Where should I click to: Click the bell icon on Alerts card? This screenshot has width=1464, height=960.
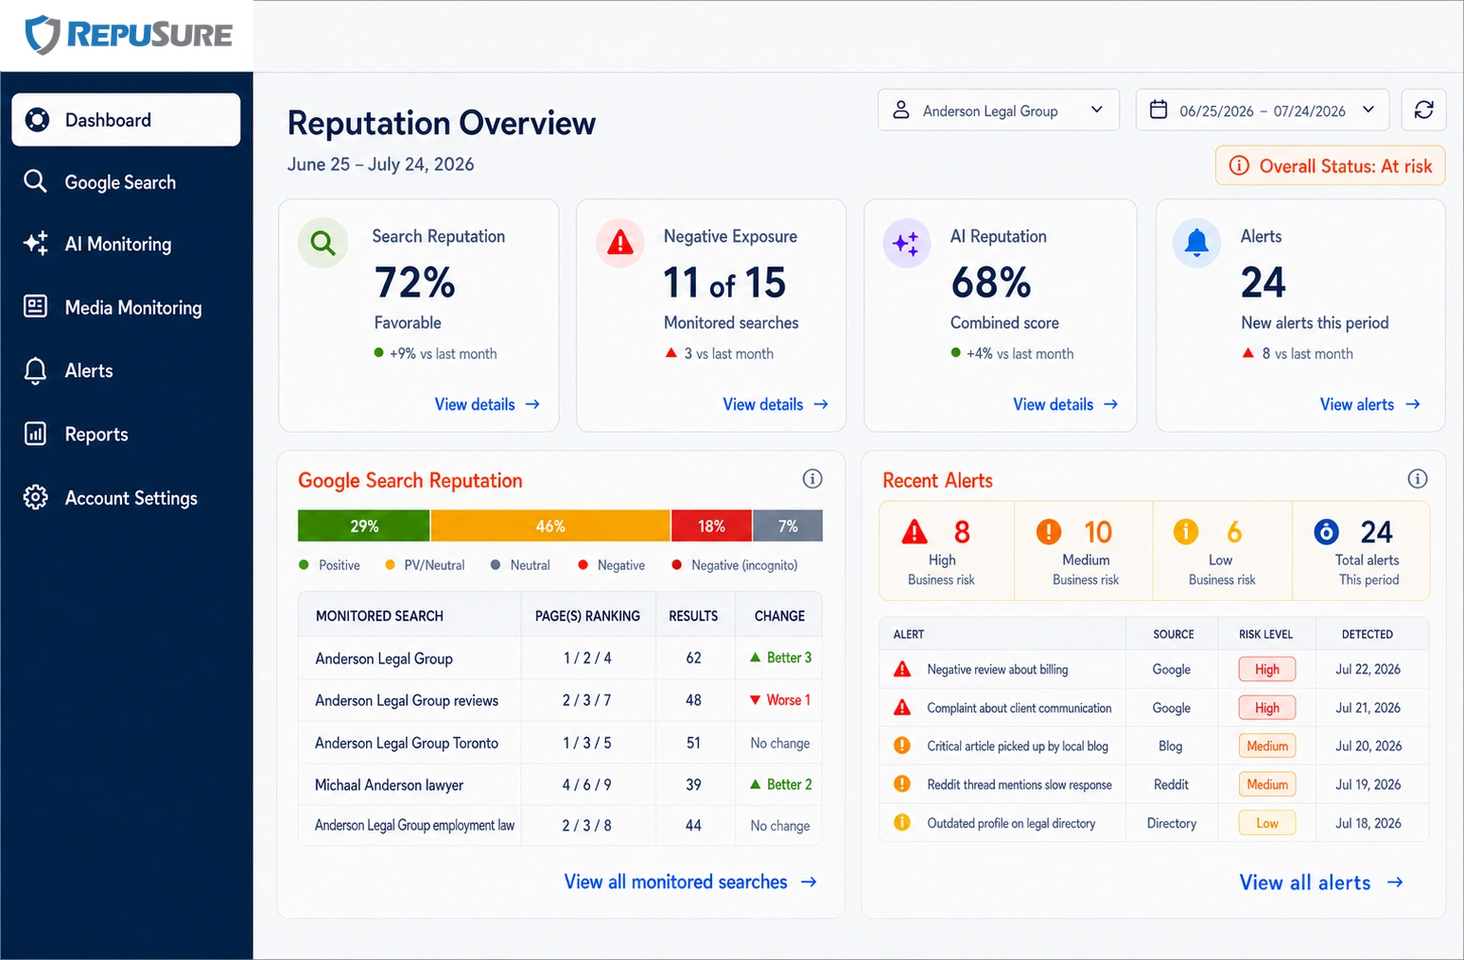[1196, 244]
